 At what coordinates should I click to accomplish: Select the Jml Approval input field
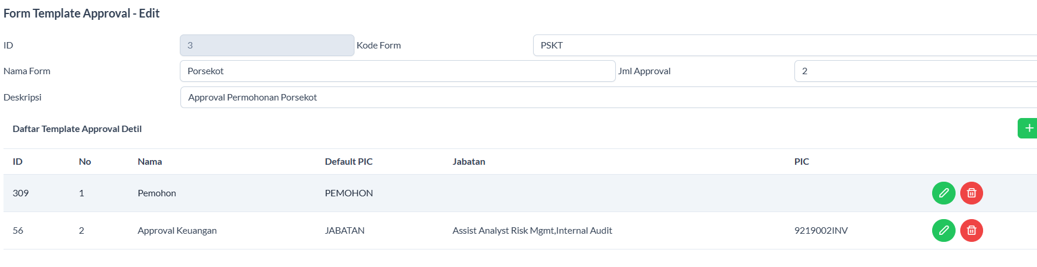point(915,71)
